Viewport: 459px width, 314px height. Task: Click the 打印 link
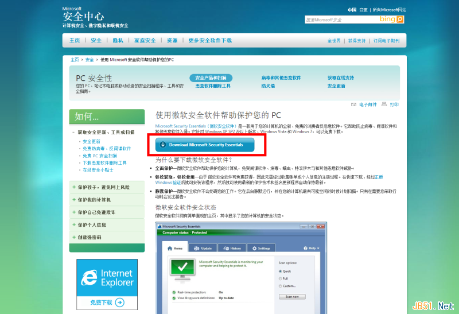(394, 104)
